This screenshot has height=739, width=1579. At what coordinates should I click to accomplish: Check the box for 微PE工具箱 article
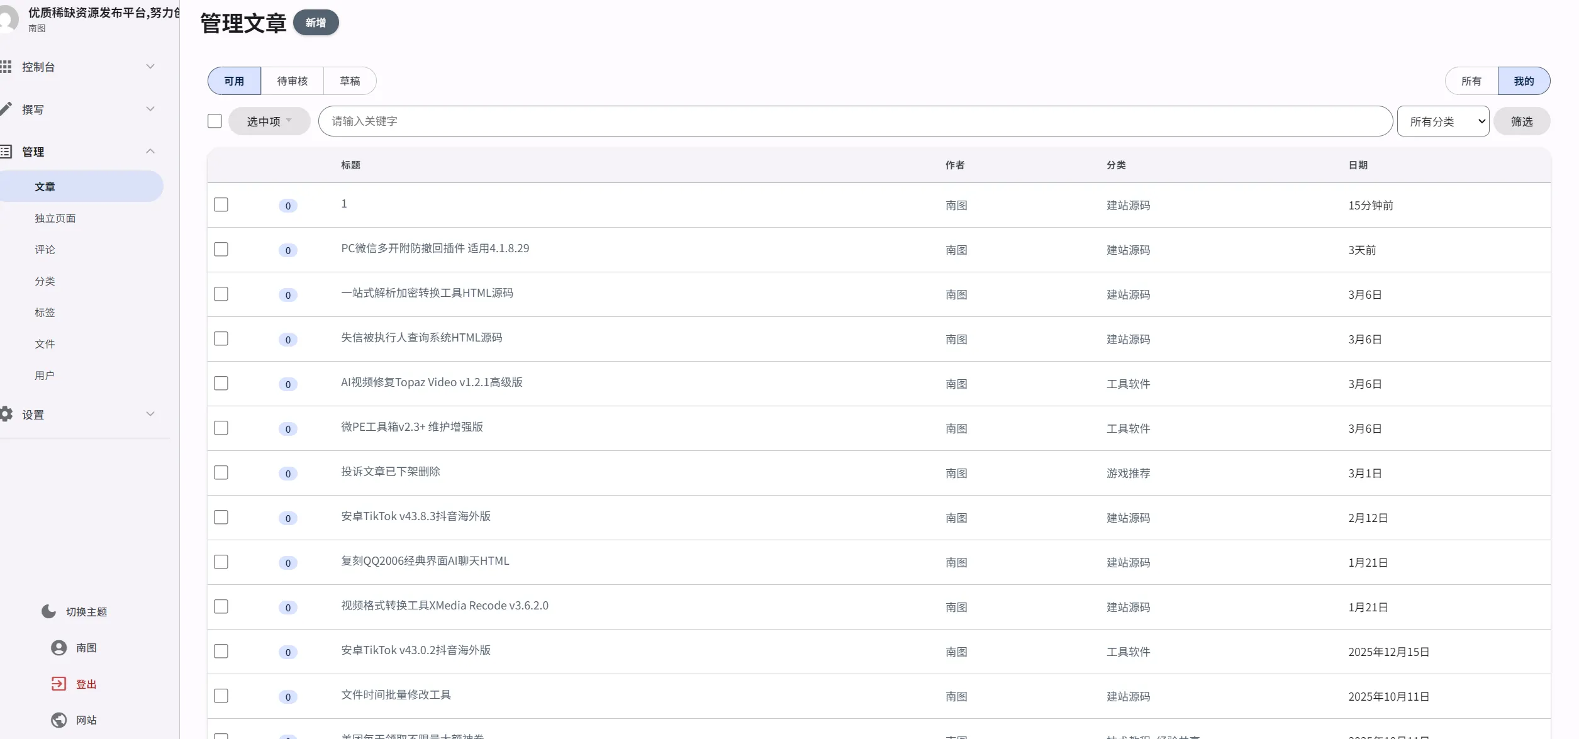[221, 428]
